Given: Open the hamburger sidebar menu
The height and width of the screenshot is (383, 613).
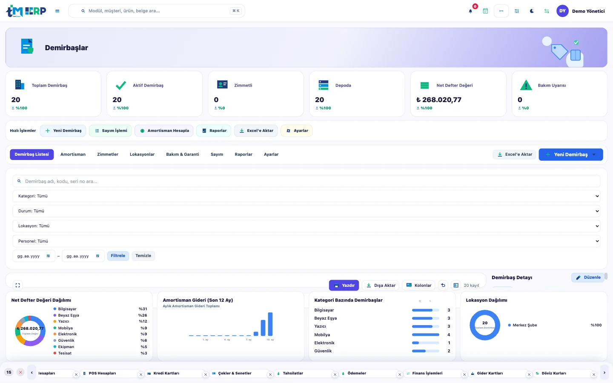Looking at the screenshot, I should pyautogui.click(x=57, y=11).
